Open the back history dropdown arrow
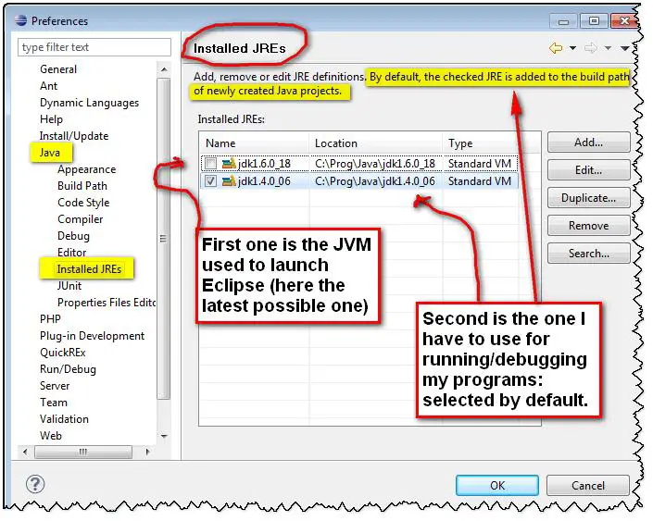 [573, 48]
